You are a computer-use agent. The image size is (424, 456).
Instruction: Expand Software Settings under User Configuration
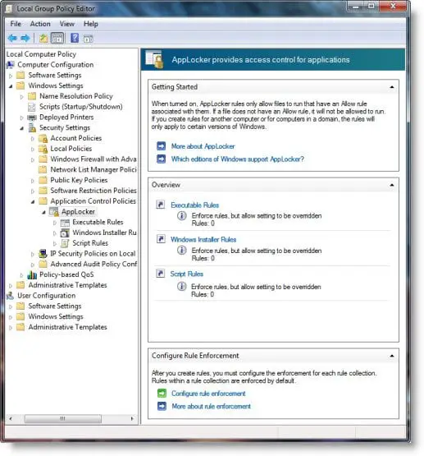(11, 306)
